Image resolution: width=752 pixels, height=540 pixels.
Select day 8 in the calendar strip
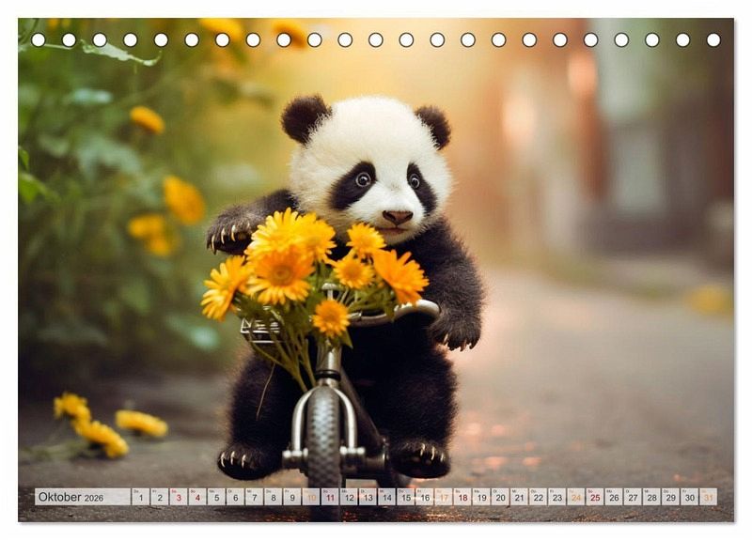[x=273, y=497]
